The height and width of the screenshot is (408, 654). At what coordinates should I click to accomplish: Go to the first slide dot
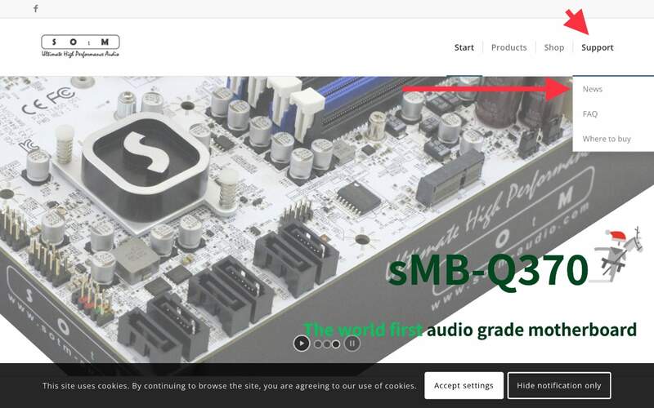(x=318, y=344)
